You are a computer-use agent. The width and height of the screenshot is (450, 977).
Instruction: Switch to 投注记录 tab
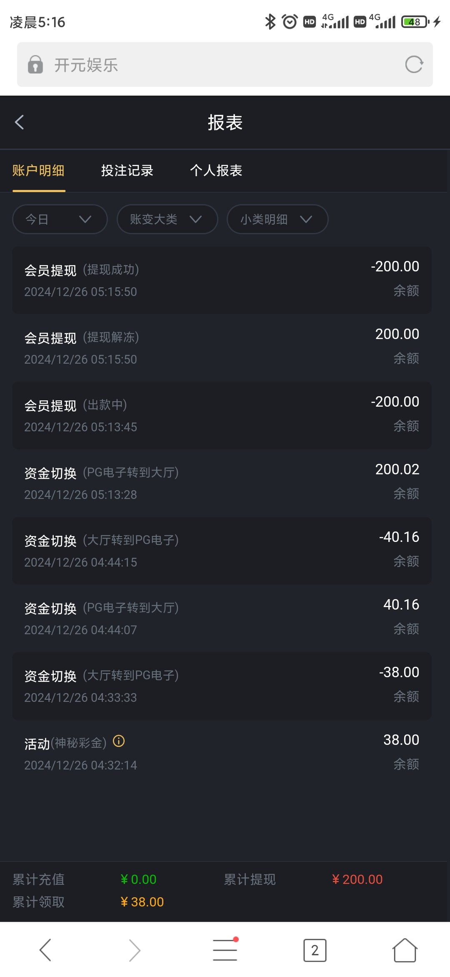127,171
